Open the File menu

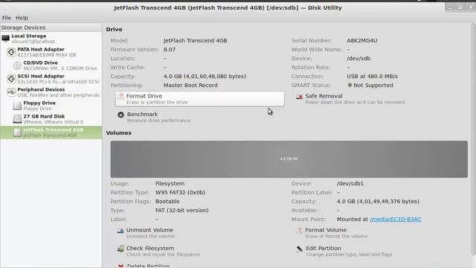click(x=7, y=18)
